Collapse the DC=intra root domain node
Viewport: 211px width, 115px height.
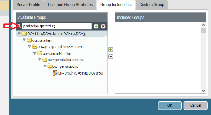19,34
